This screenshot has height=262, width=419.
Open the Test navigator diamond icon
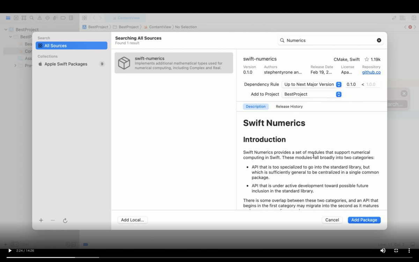(47, 18)
